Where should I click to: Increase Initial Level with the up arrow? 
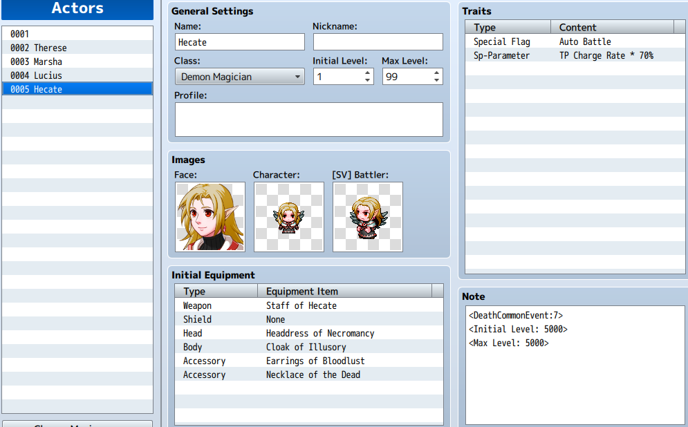click(x=367, y=73)
